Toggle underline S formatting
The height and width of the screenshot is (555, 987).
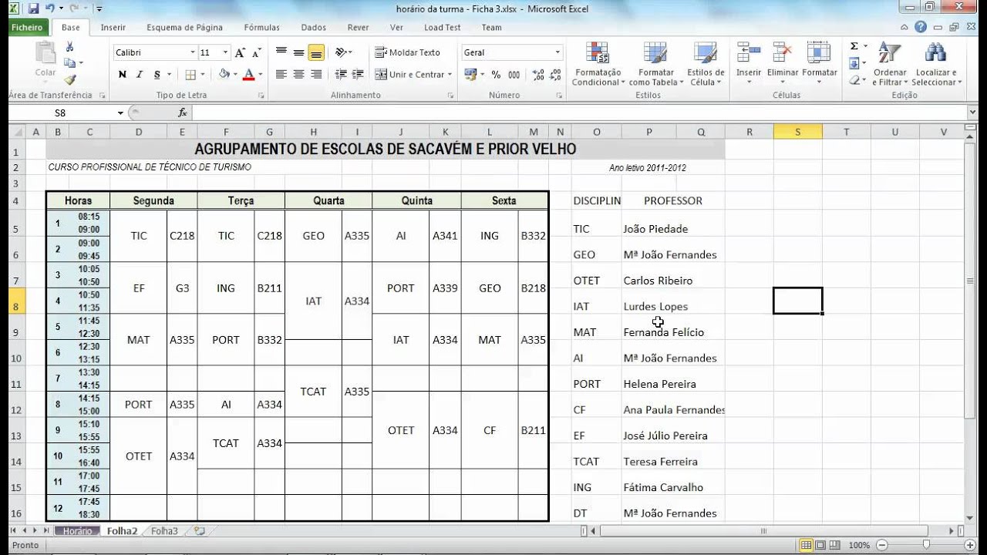coord(157,75)
